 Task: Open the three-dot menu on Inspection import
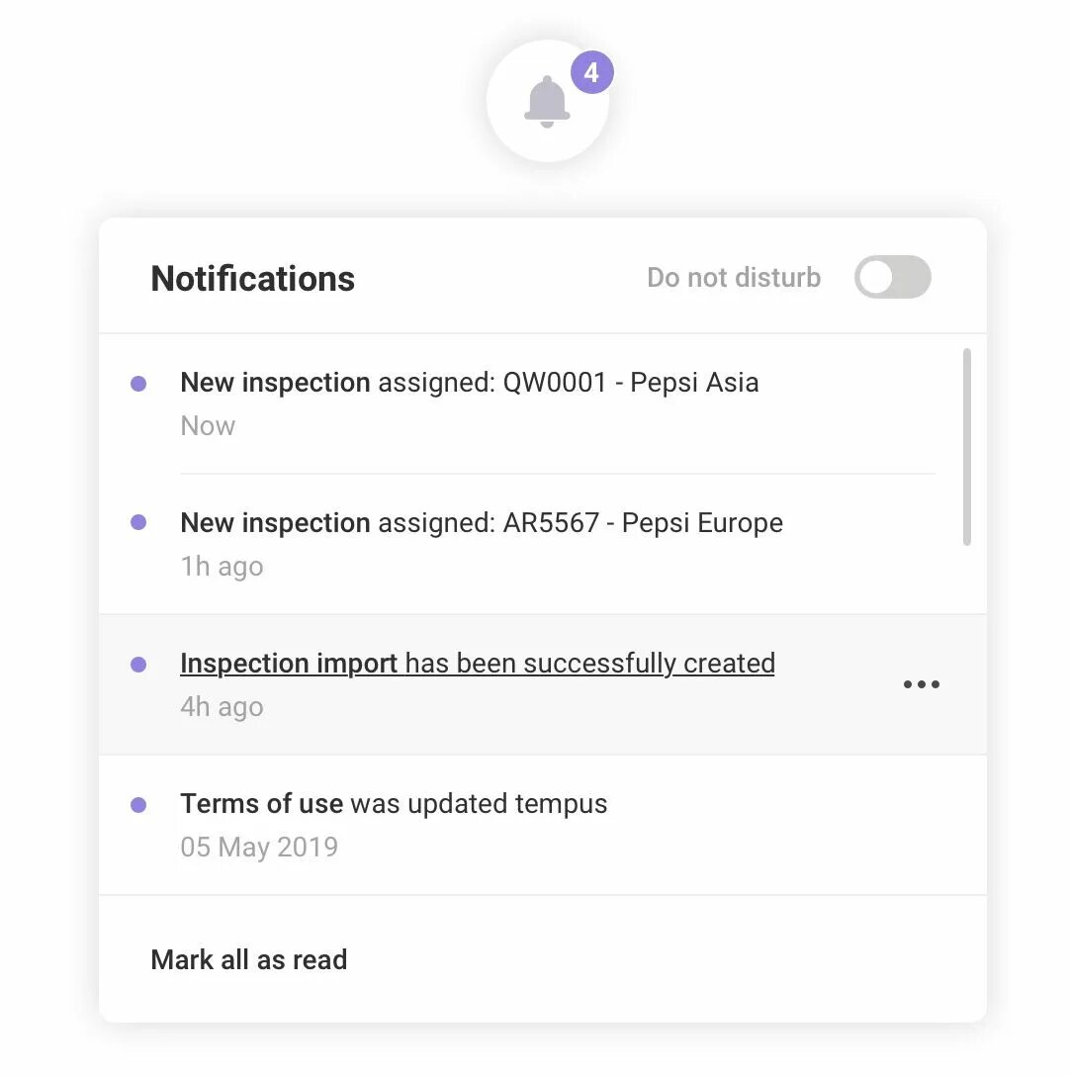(921, 684)
